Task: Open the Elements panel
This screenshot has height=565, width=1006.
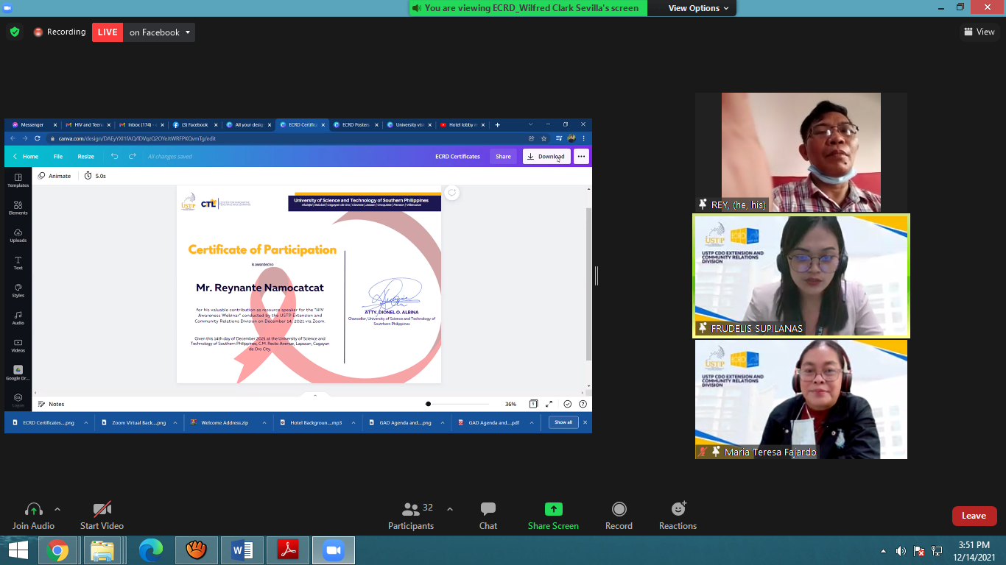Action: pyautogui.click(x=17, y=207)
